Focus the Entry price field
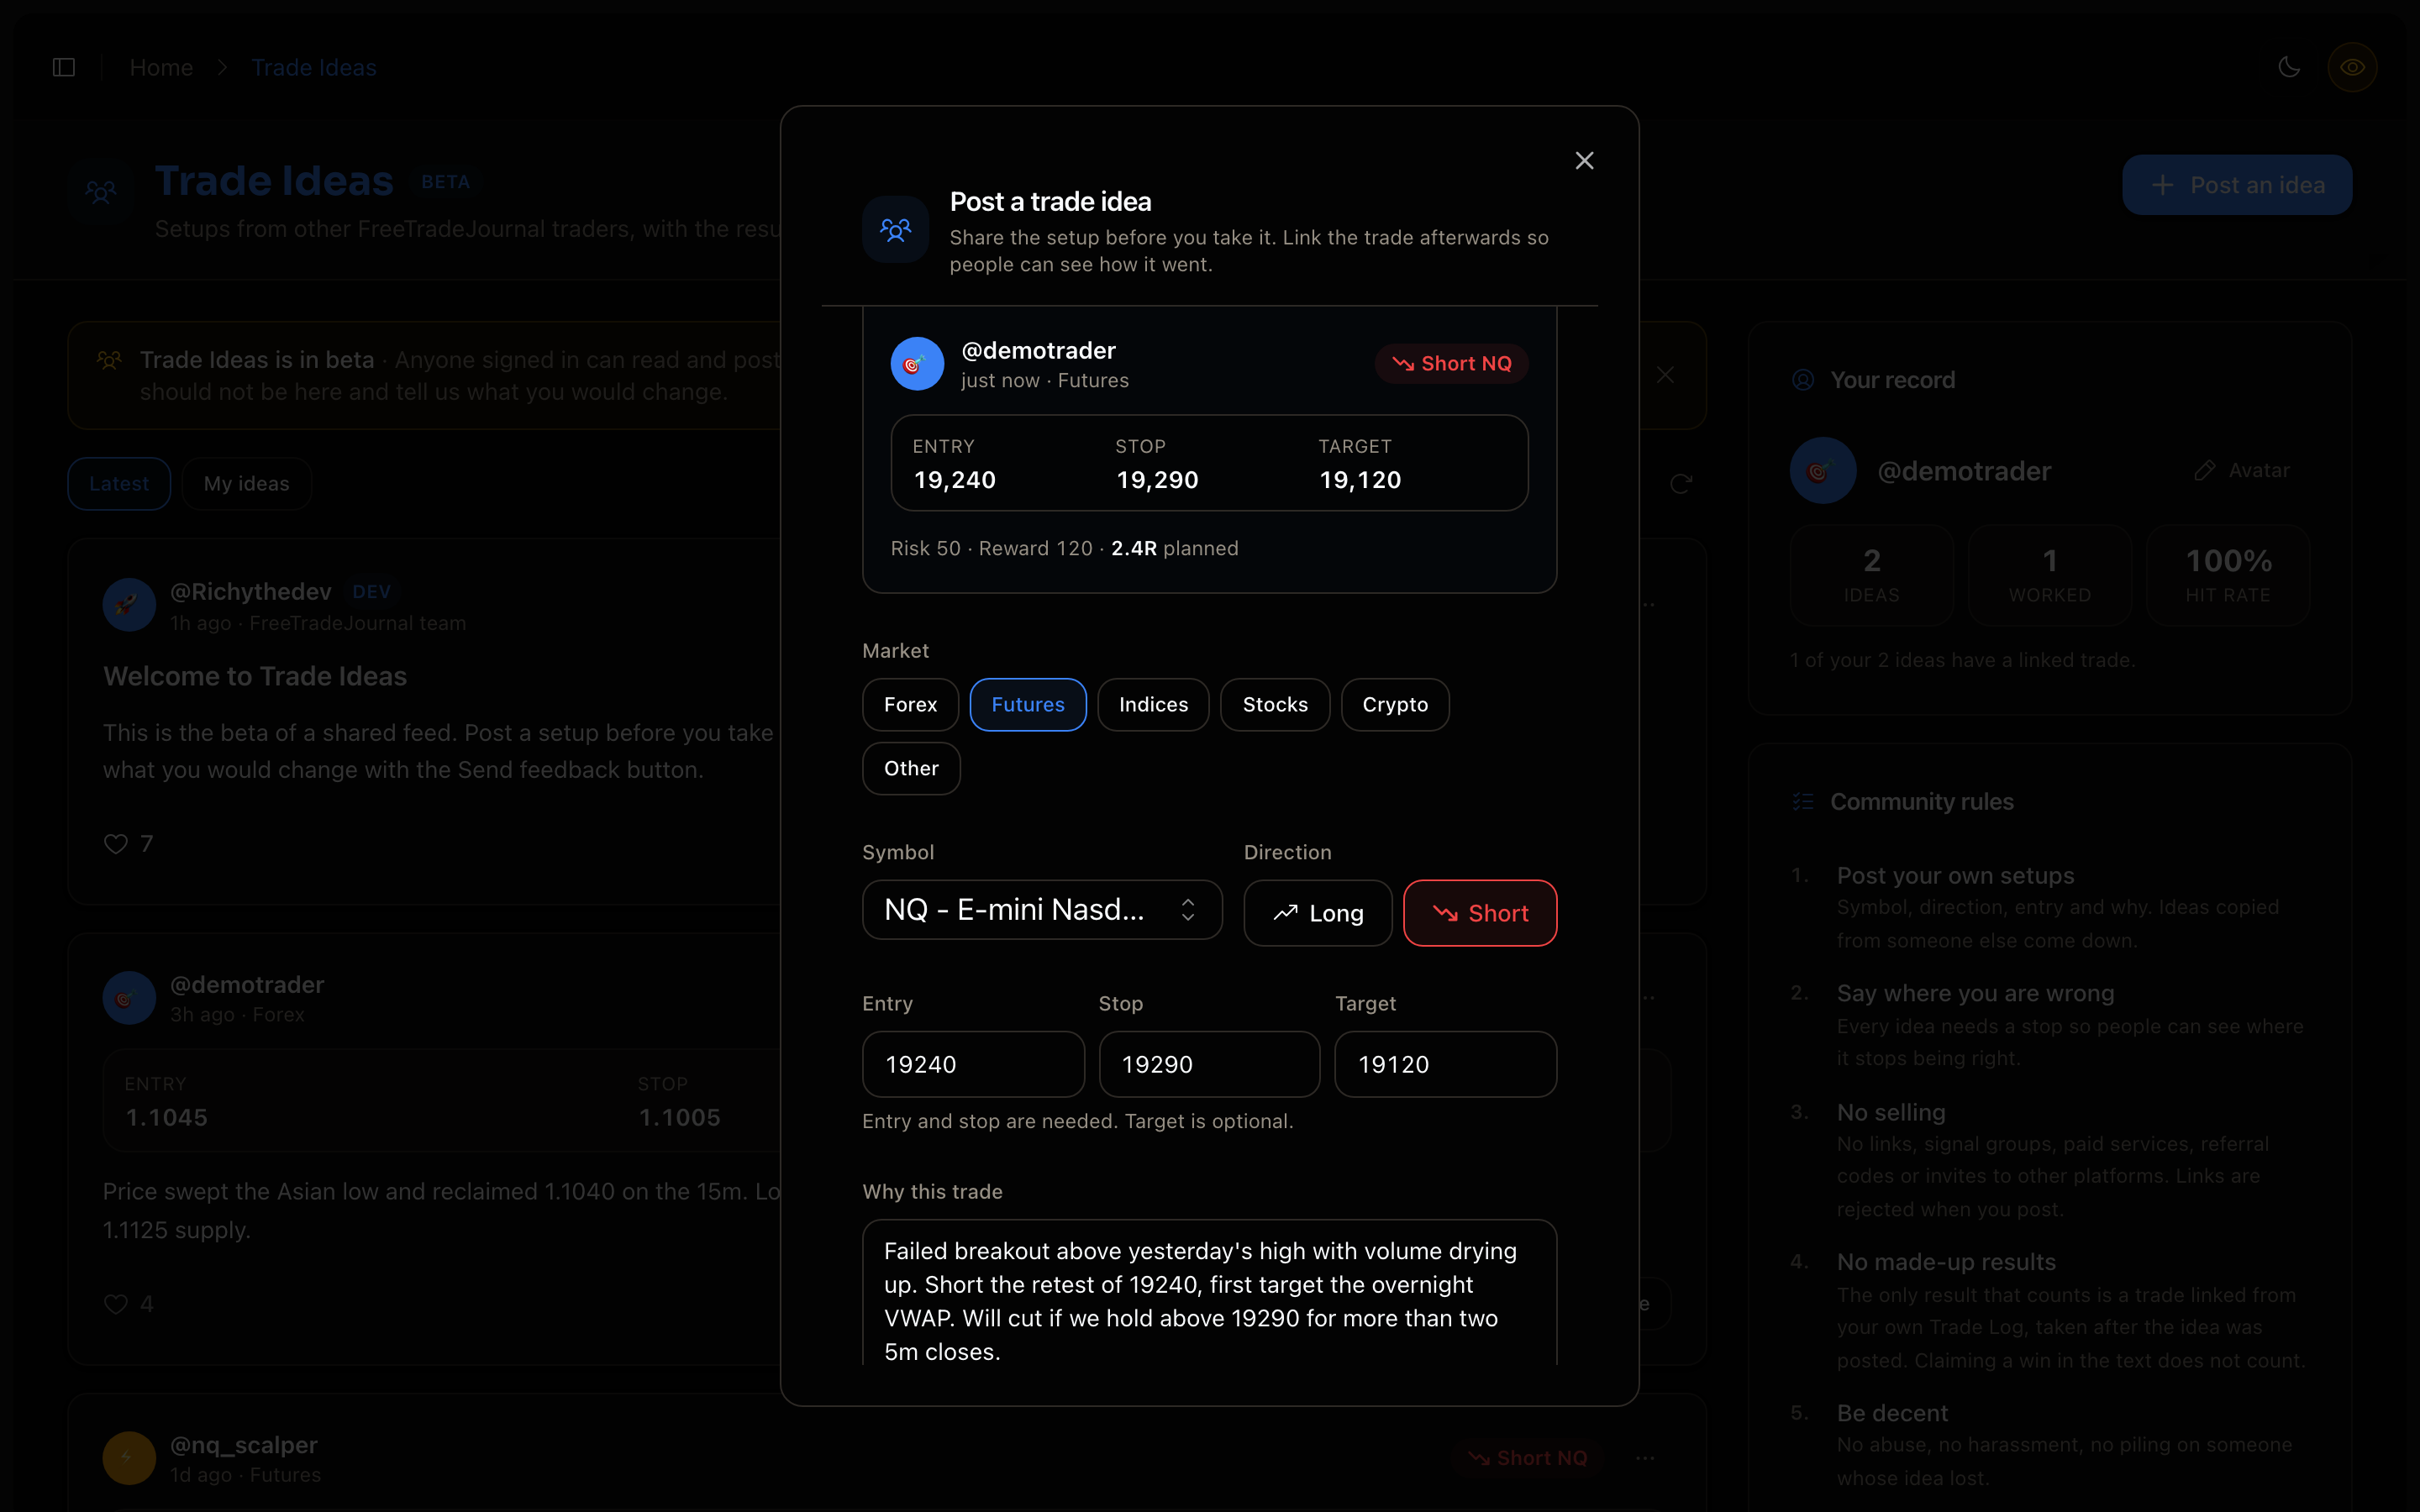Viewport: 2420px width, 1512px height. click(973, 1064)
